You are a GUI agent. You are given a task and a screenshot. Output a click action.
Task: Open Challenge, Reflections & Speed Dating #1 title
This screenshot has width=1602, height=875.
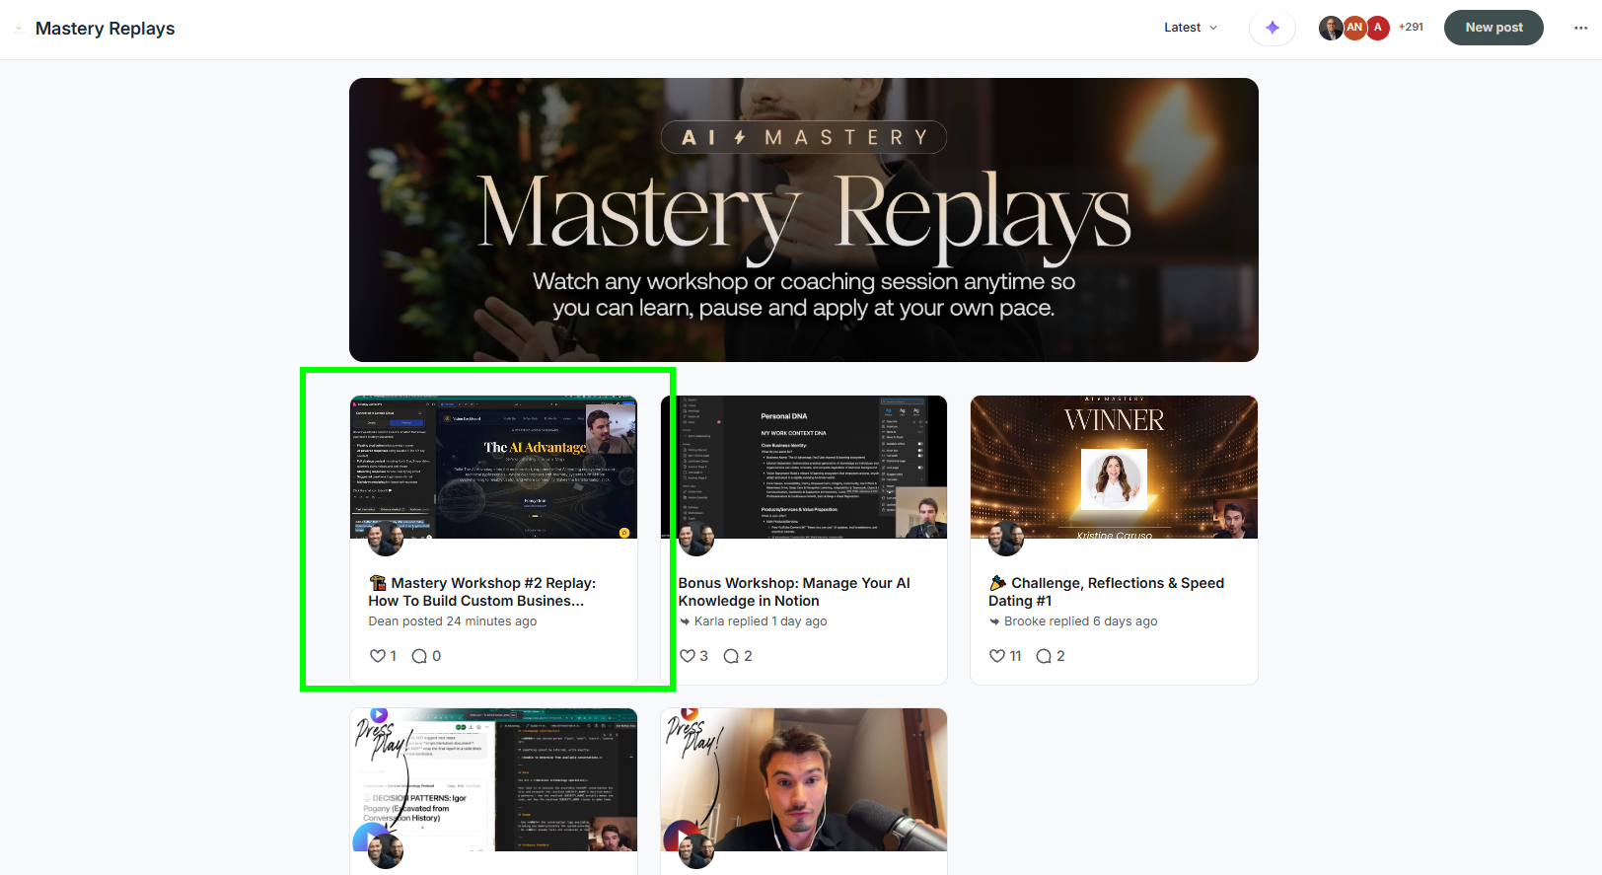coord(1106,592)
